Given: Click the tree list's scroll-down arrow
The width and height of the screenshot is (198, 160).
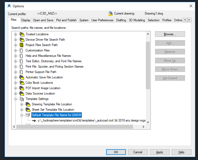Looking at the screenshot, I should (x=148, y=122).
